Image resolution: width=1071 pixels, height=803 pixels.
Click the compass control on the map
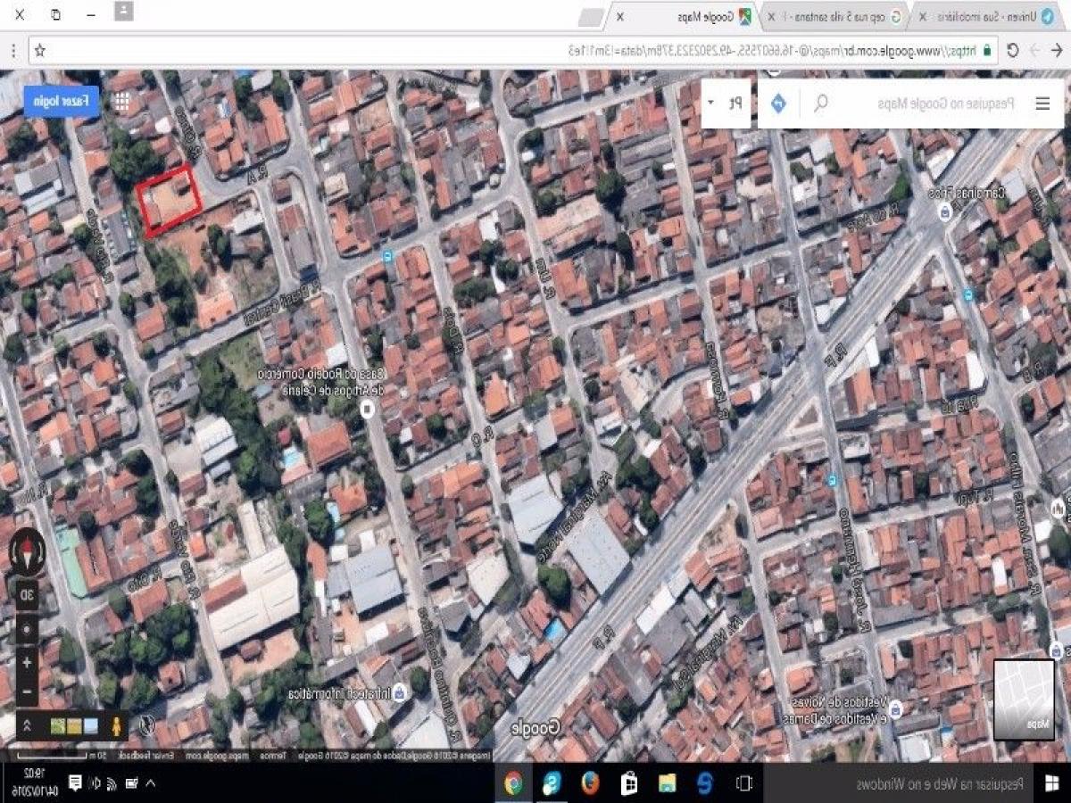click(x=27, y=551)
